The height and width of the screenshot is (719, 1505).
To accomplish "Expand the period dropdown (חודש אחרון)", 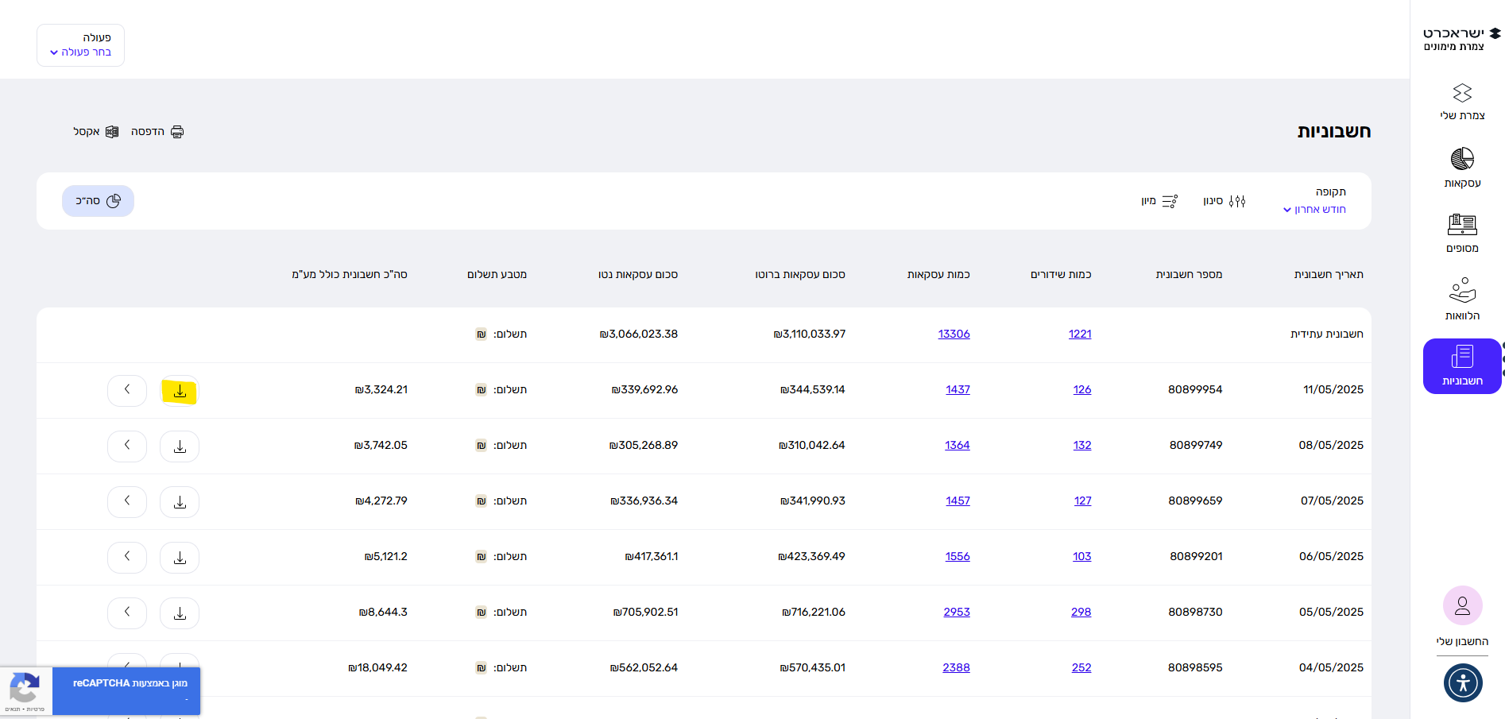I will click(x=1314, y=210).
